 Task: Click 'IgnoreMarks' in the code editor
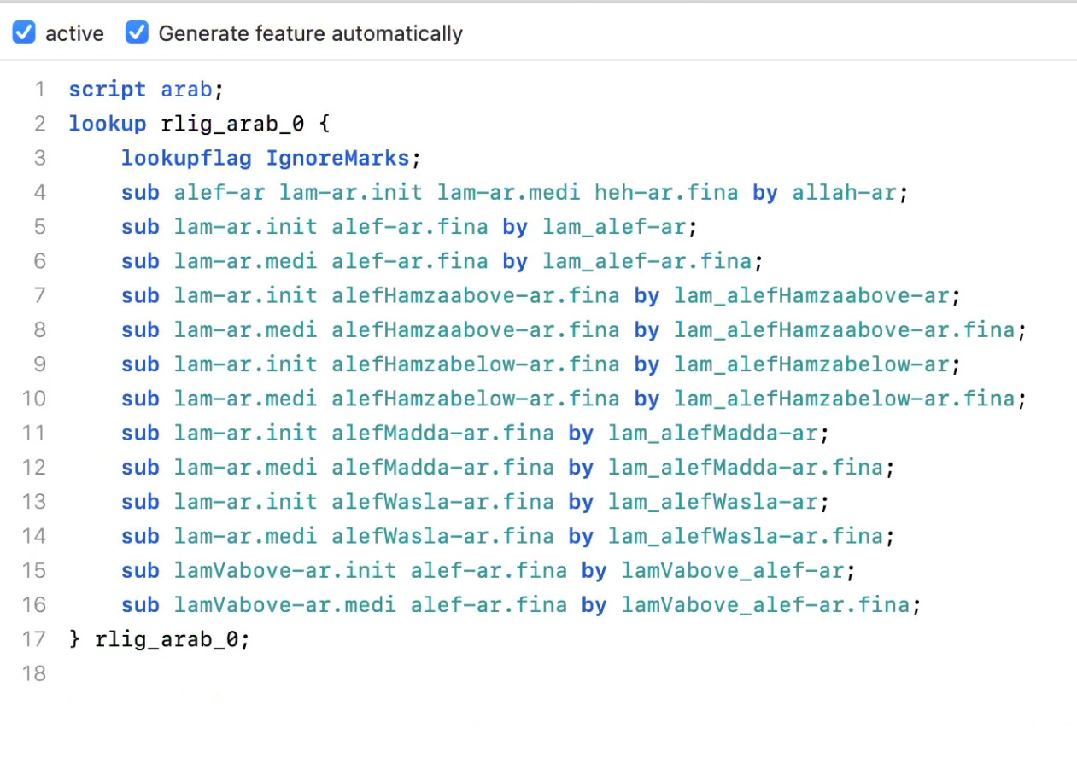tap(338, 158)
